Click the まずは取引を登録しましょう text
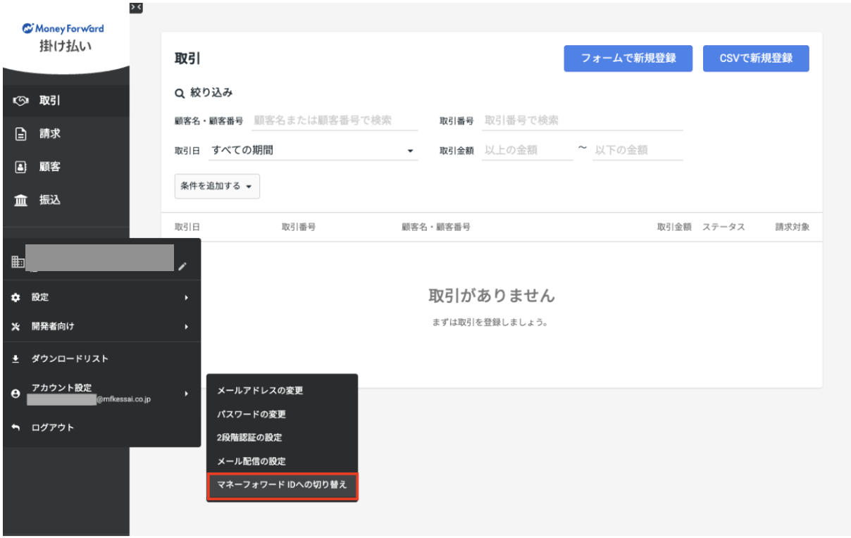Screen dimensions: 851x538 point(490,323)
